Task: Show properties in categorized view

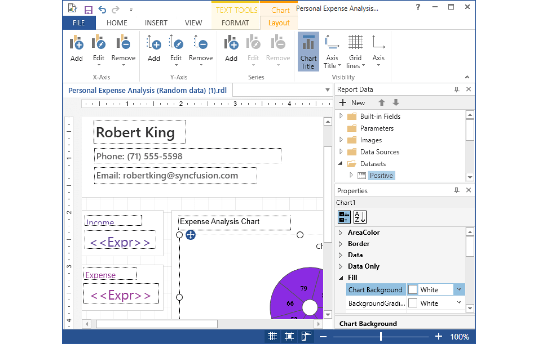Action: (344, 217)
